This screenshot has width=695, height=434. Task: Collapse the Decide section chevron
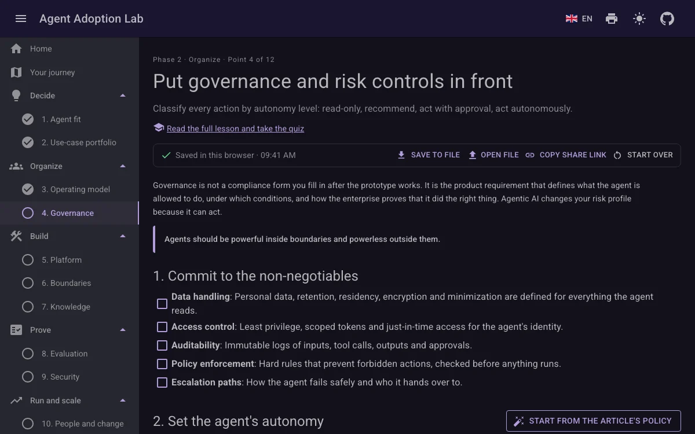coord(123,95)
